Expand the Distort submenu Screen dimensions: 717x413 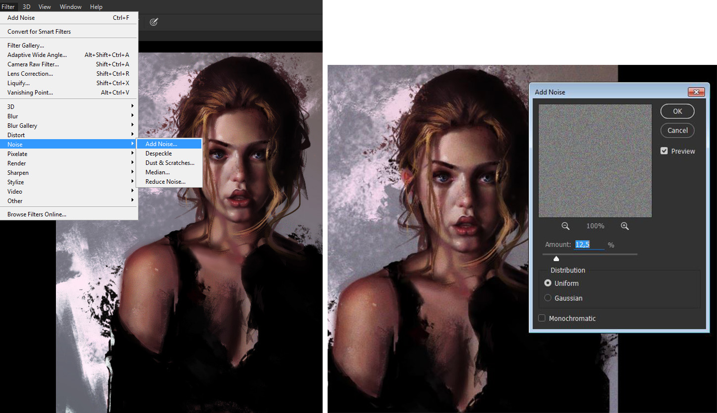(69, 135)
